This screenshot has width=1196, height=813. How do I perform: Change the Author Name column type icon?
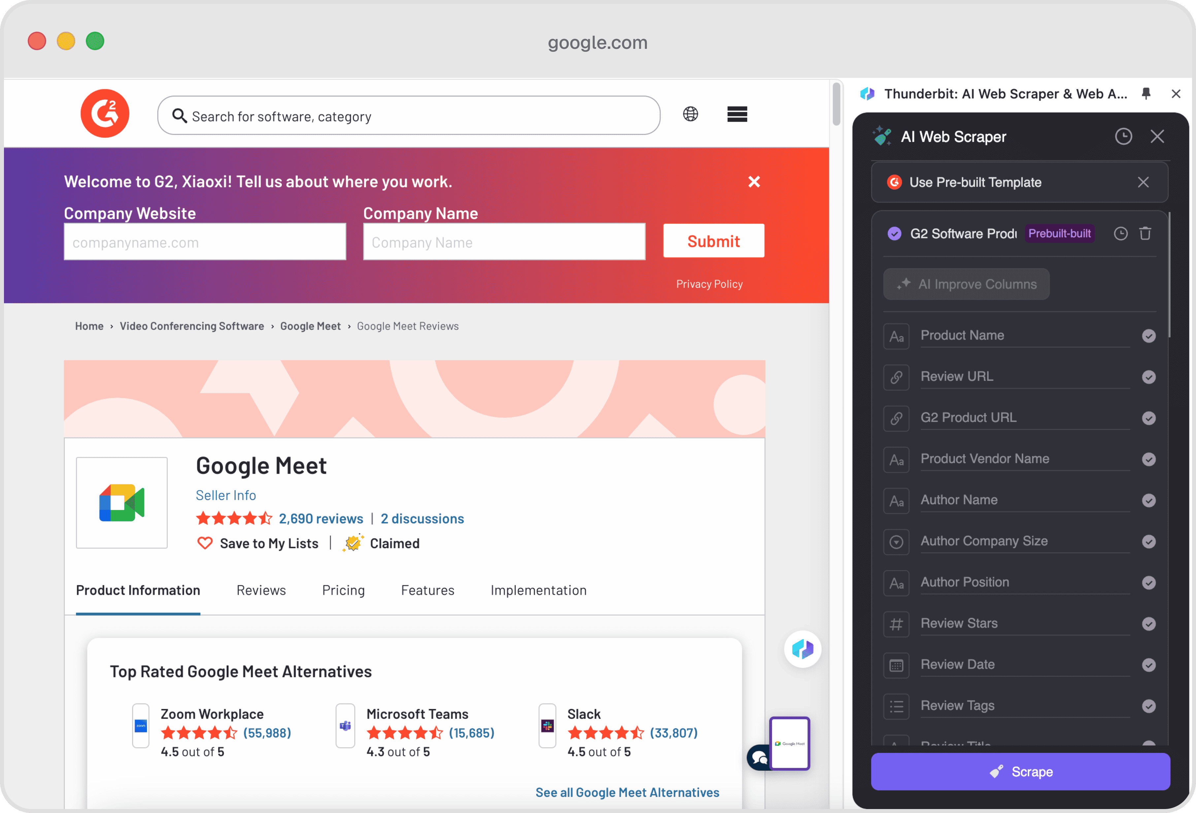click(x=896, y=501)
